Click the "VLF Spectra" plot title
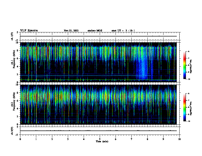Viewport: 202px width, 156px height. pyautogui.click(x=29, y=31)
